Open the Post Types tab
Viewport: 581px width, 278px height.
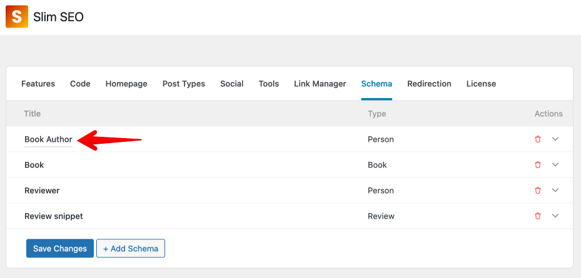(184, 84)
